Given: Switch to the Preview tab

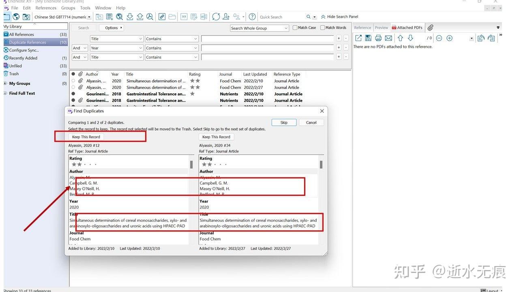Looking at the screenshot, I should pyautogui.click(x=381, y=27).
